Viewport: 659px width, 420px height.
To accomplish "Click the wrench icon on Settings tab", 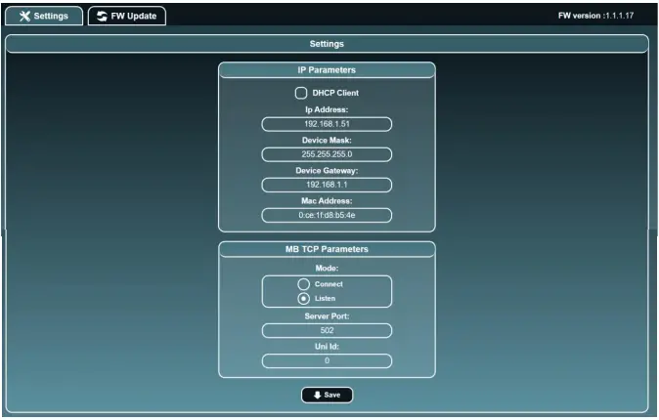I will pos(24,17).
